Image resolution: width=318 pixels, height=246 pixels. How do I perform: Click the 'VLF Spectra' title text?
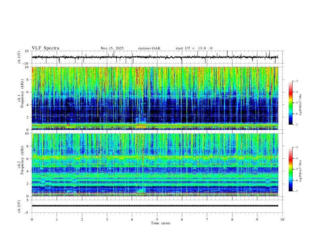click(x=45, y=48)
